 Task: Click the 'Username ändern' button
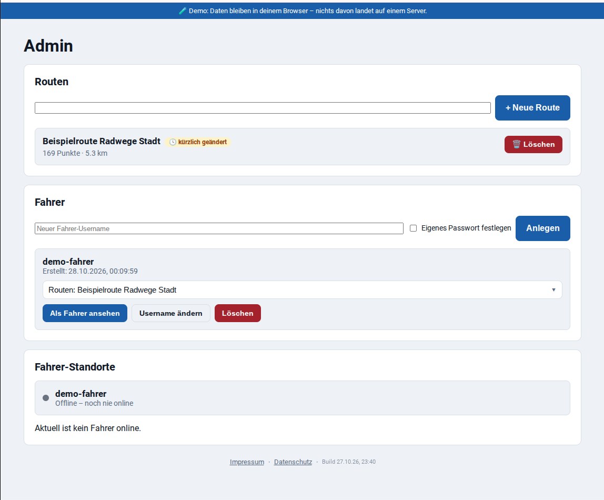(170, 313)
